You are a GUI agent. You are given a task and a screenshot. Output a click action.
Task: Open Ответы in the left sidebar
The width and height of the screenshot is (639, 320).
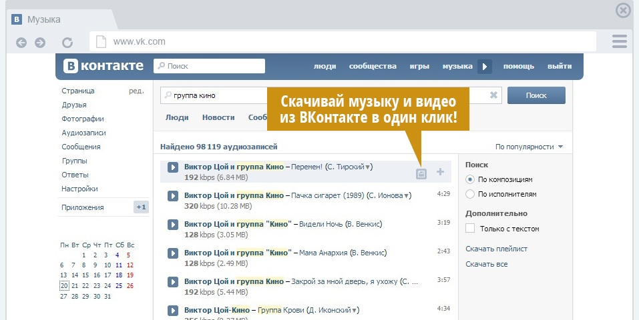coord(75,175)
